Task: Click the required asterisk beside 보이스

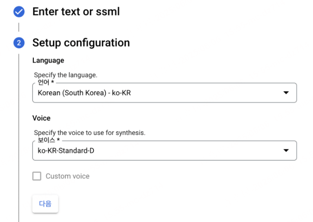Action: coord(58,140)
